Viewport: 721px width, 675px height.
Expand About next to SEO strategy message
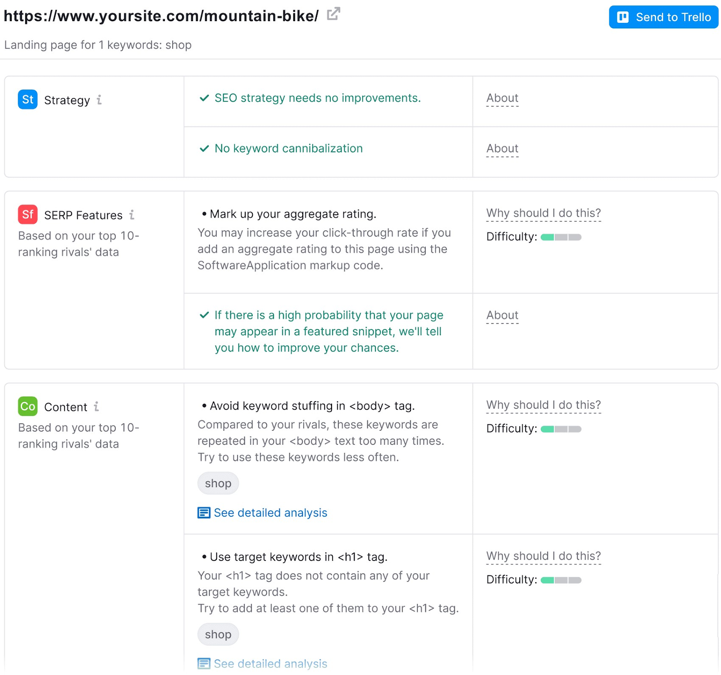(x=502, y=98)
